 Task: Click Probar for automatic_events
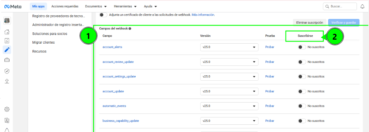270,106
